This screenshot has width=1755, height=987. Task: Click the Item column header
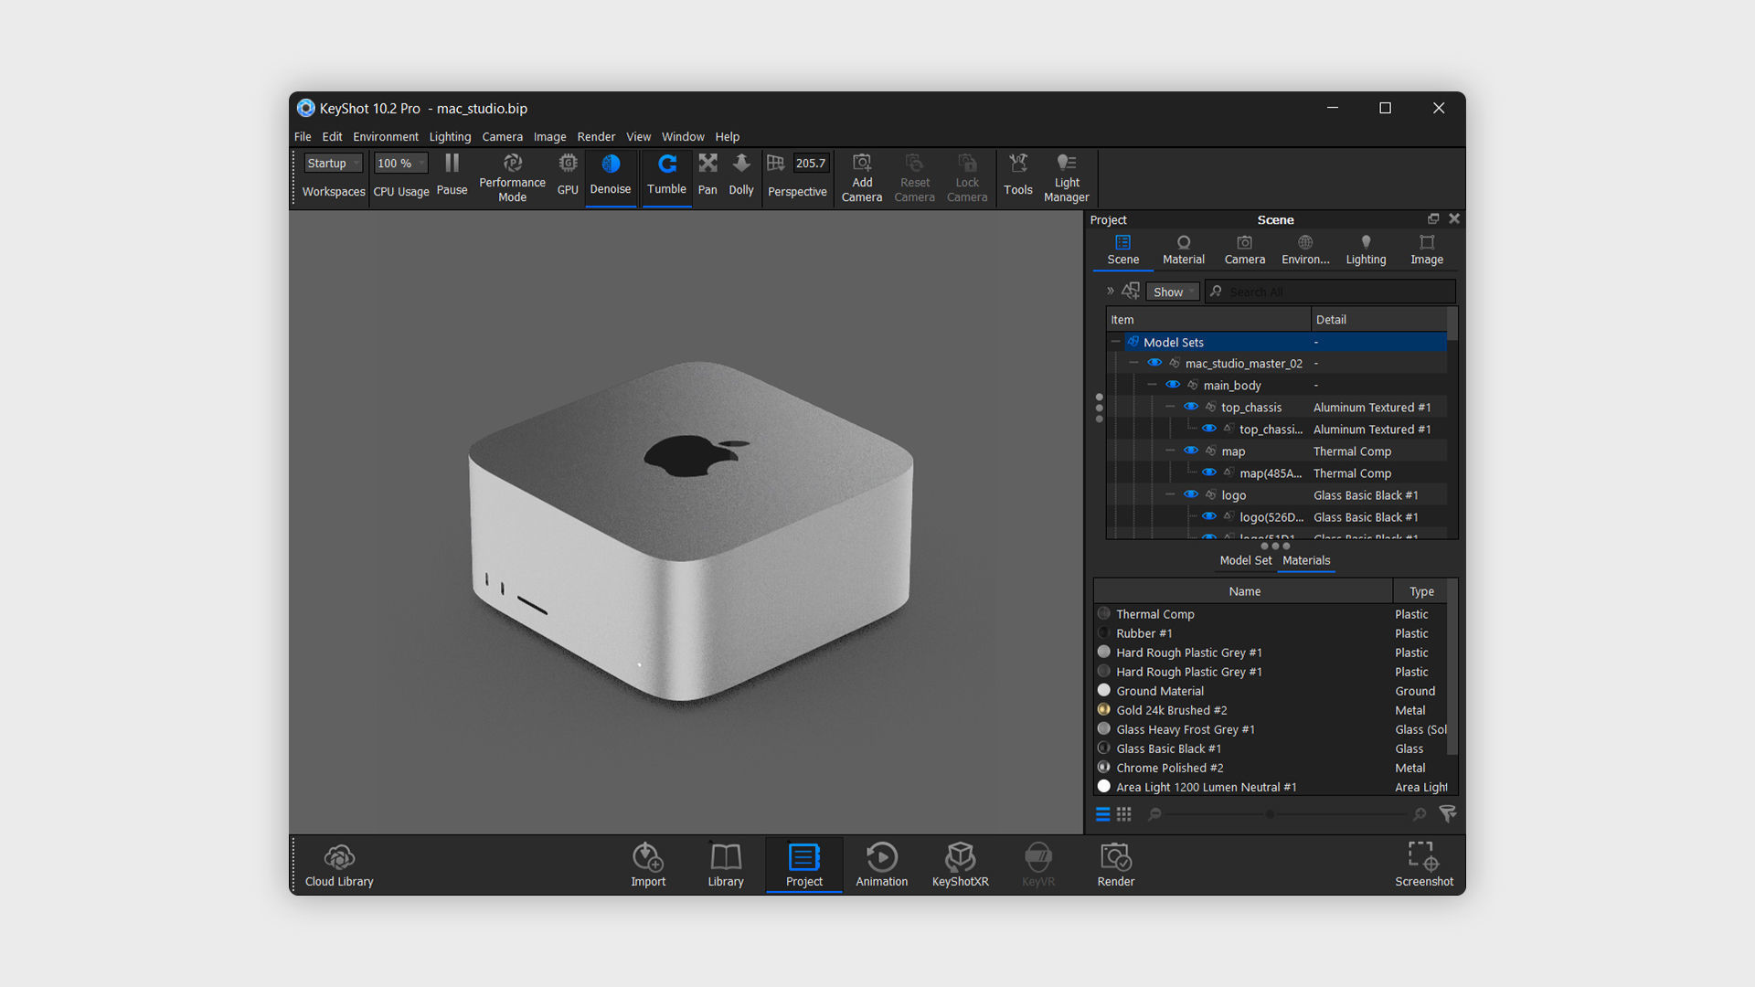[x=1208, y=320]
